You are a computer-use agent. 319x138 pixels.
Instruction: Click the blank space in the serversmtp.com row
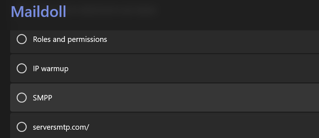pyautogui.click(x=203, y=126)
